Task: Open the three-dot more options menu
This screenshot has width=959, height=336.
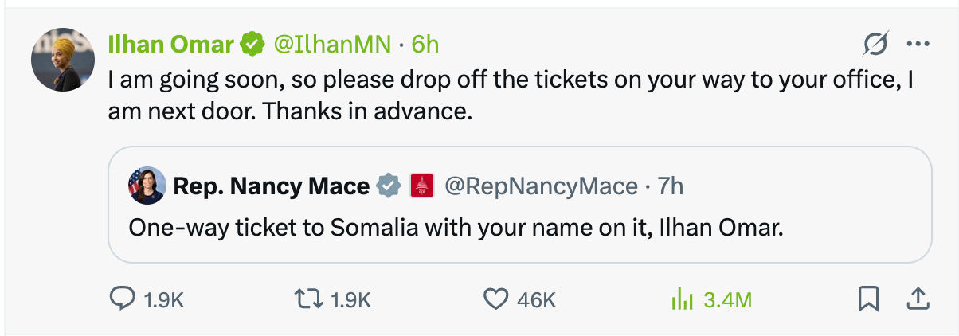Action: tap(918, 45)
